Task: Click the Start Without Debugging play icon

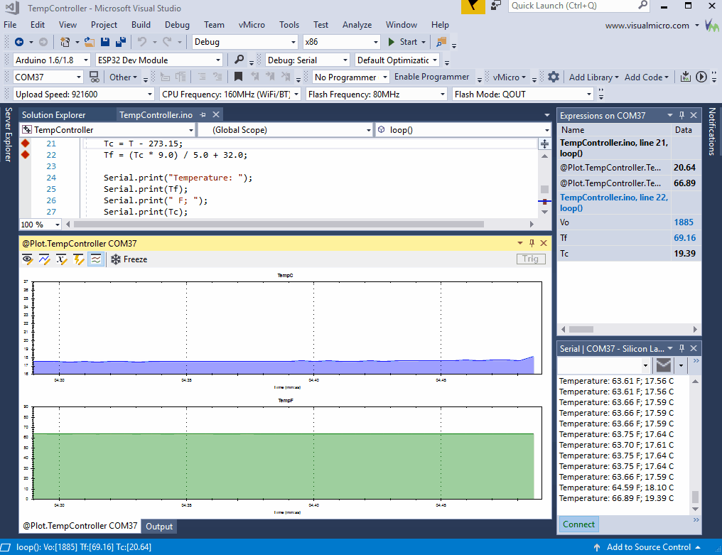Action: pos(701,77)
